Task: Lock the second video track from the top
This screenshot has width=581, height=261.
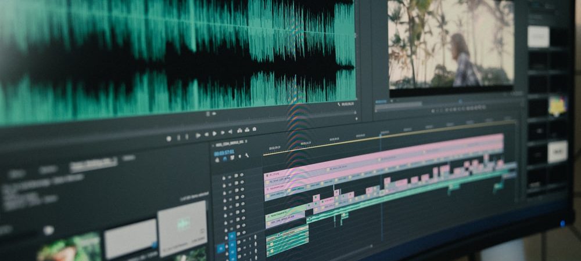Action: tap(224, 186)
